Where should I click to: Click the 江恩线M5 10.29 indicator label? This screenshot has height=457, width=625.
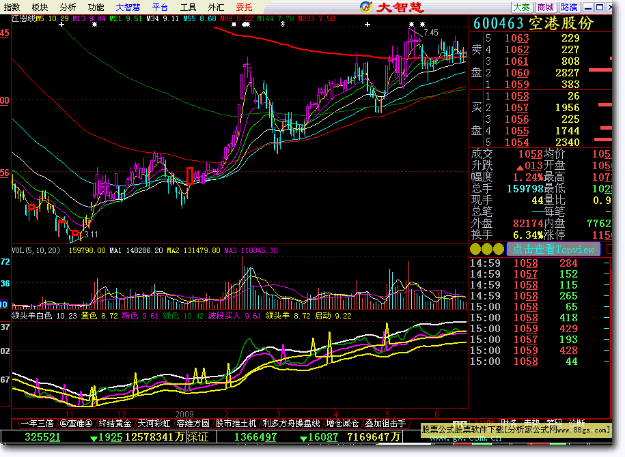(x=40, y=18)
